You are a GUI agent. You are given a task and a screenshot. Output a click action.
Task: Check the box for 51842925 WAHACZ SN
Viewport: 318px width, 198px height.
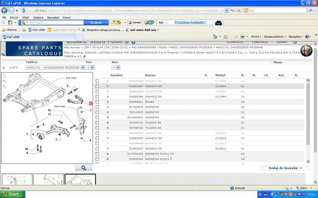coord(97,138)
